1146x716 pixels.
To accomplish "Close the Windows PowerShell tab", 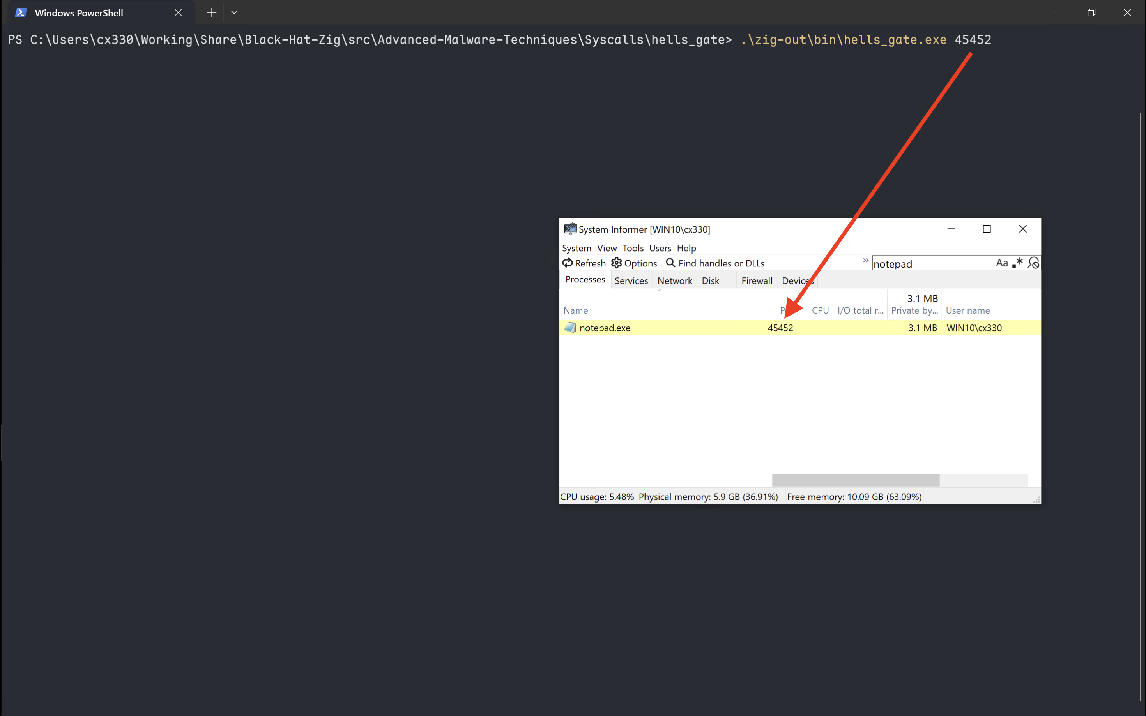I will click(x=178, y=13).
